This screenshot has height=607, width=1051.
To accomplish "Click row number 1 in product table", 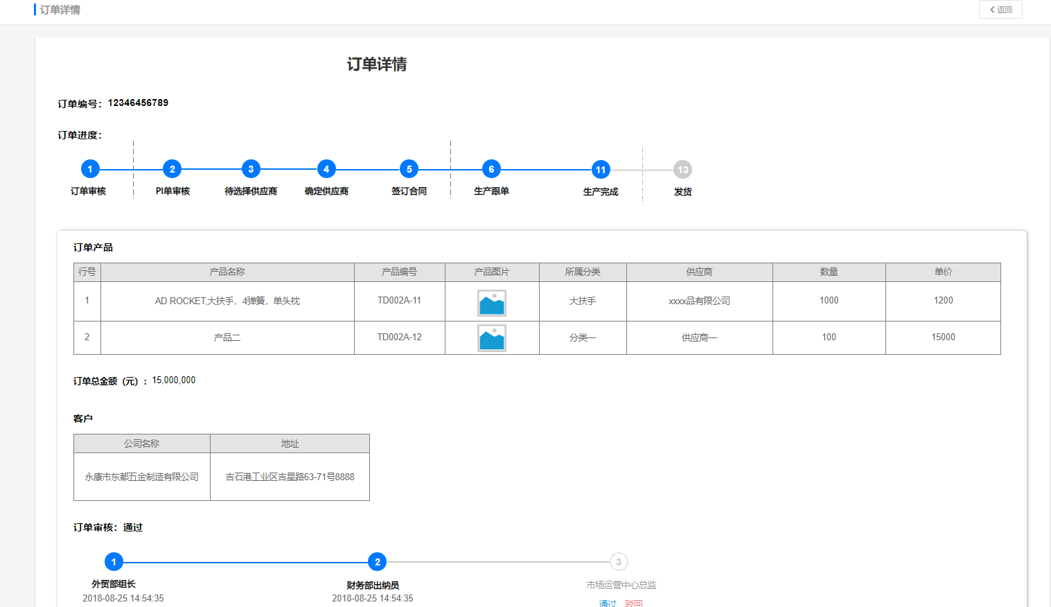I will point(87,301).
